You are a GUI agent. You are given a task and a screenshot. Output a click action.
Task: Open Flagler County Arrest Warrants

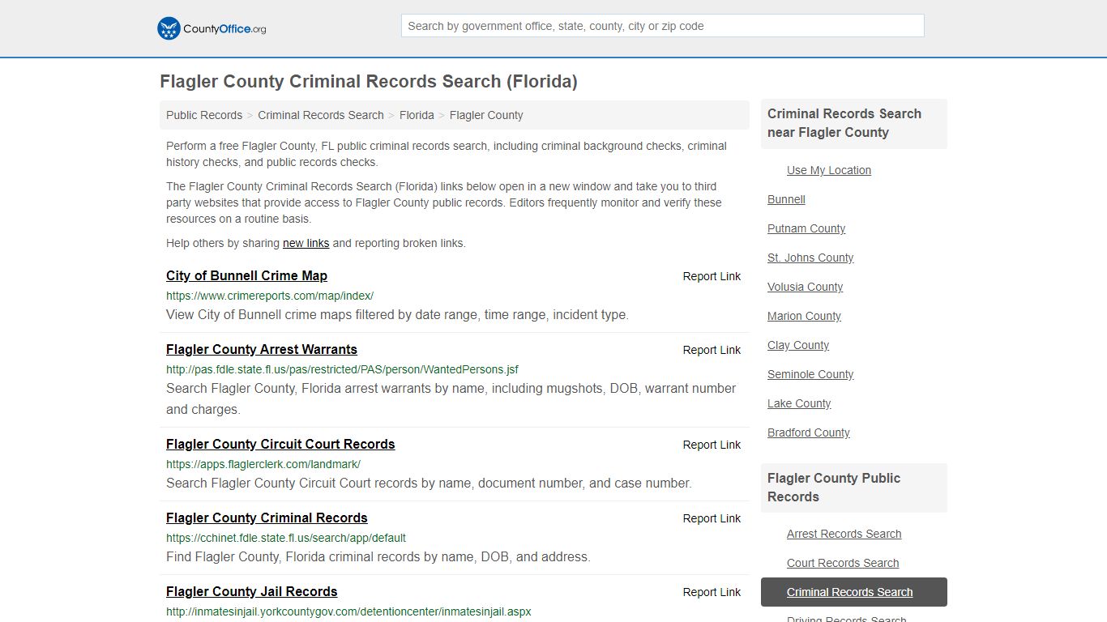click(x=262, y=349)
